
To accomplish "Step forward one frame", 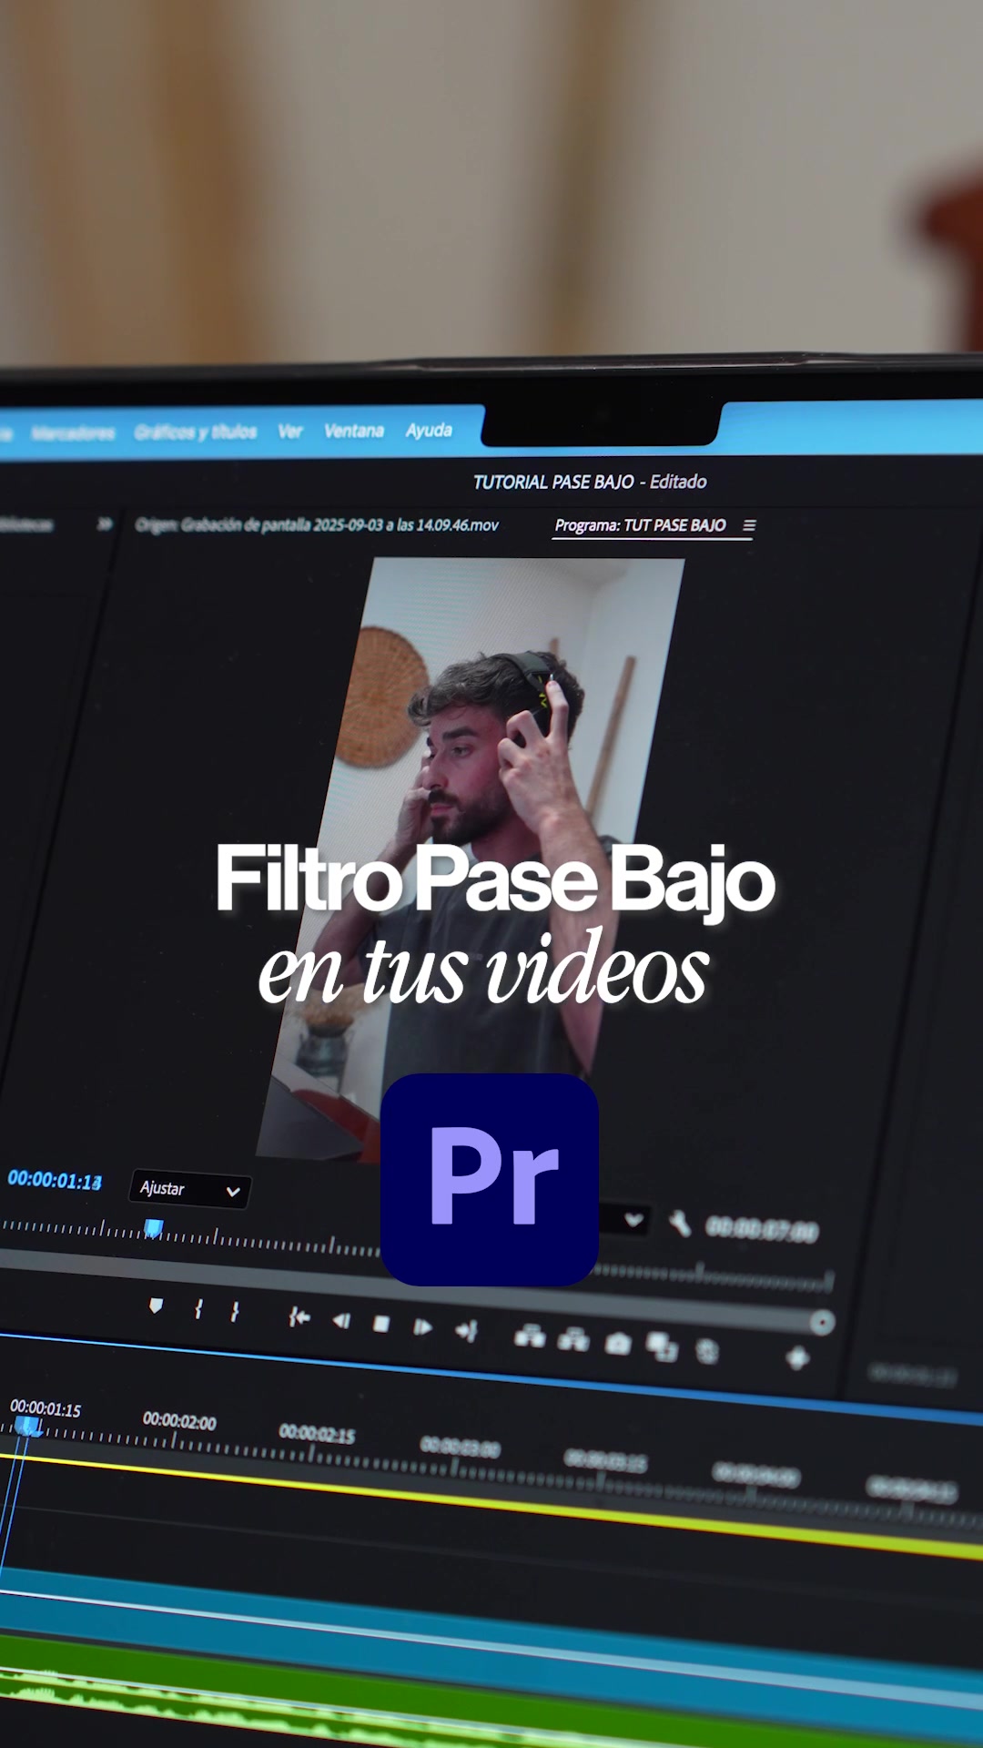I will 422,1327.
